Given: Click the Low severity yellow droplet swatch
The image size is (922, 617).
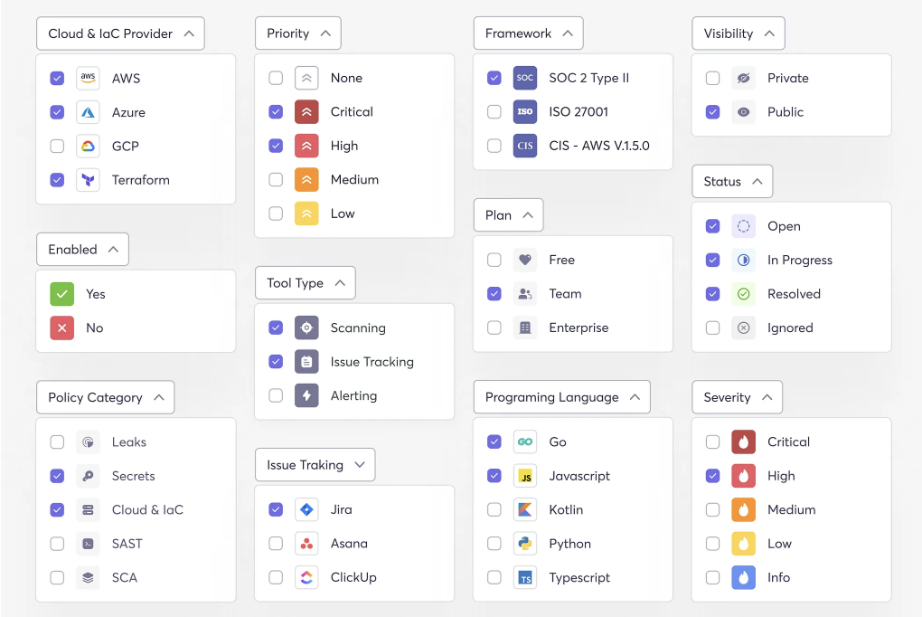Looking at the screenshot, I should 743,544.
